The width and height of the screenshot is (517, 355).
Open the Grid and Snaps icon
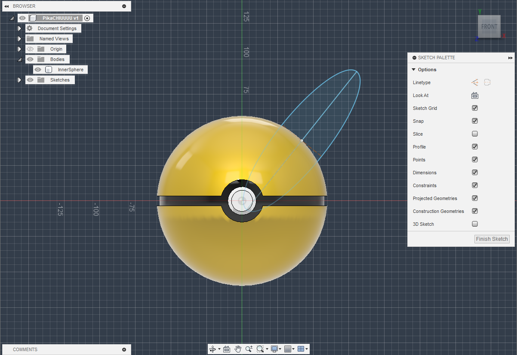[288, 349]
